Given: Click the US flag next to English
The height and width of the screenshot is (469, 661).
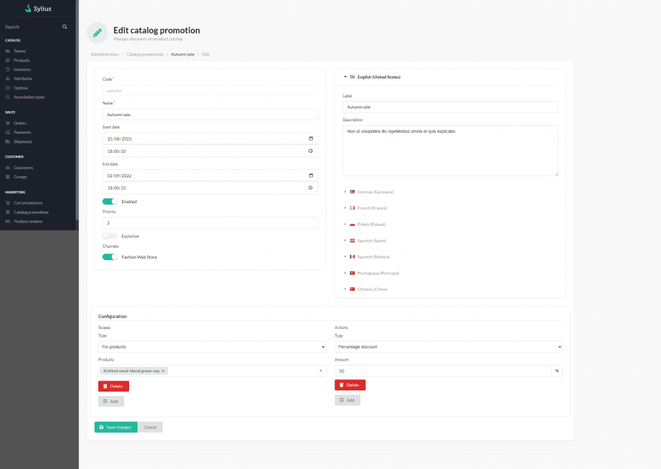Looking at the screenshot, I should (x=352, y=77).
